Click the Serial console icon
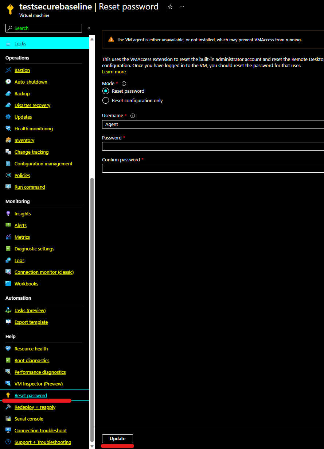The width and height of the screenshot is (324, 449). point(9,419)
